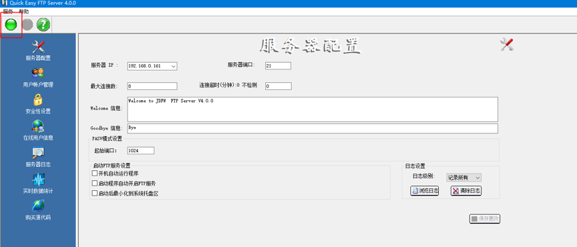The height and width of the screenshot is (247, 577).
Task: Open the 服务 menu
Action: pos(8,12)
